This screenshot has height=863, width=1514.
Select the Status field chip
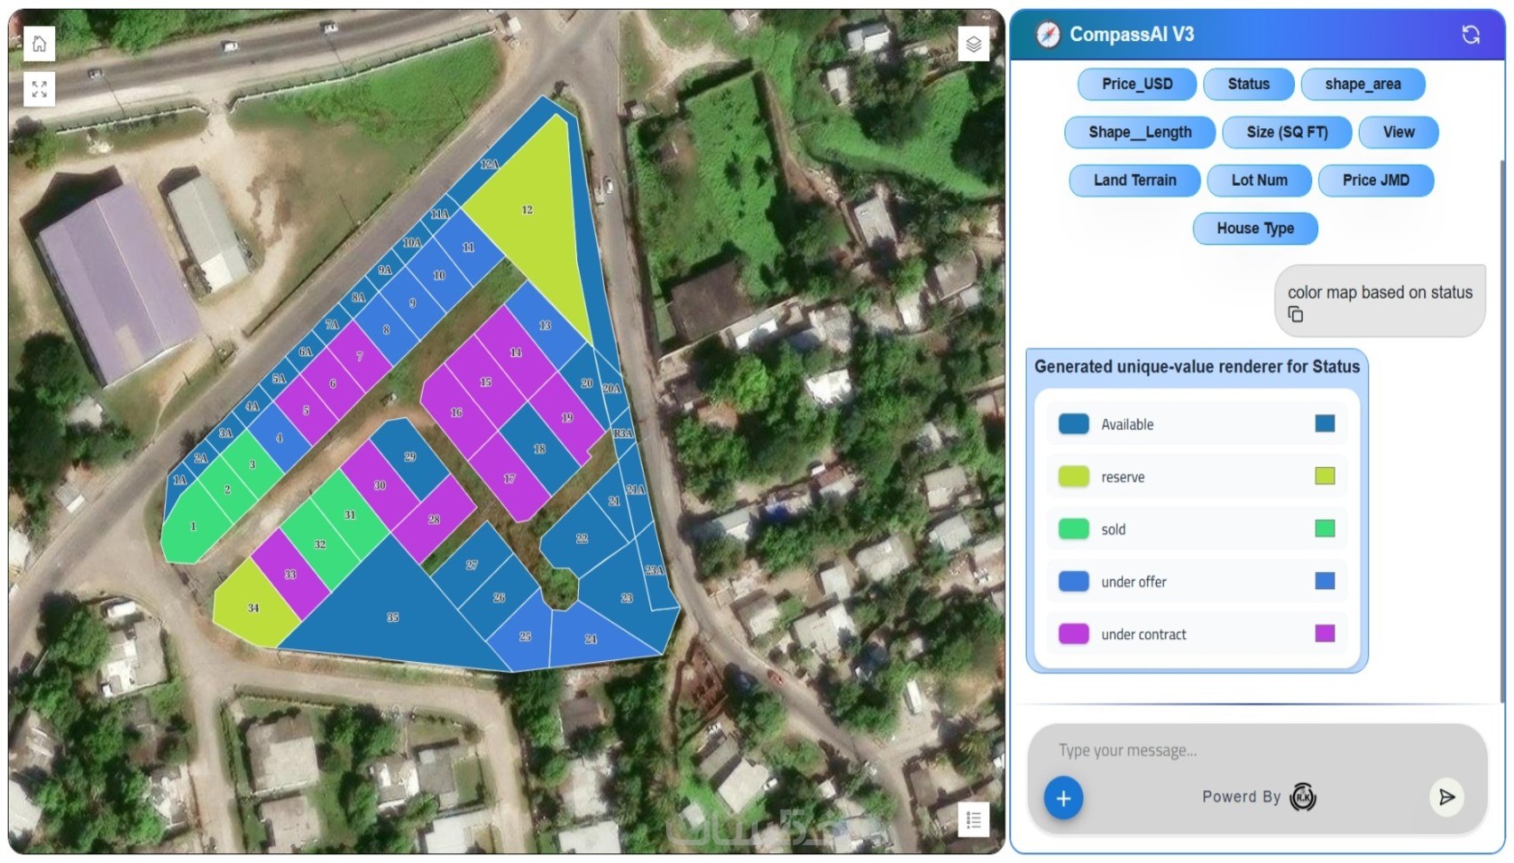click(1249, 84)
